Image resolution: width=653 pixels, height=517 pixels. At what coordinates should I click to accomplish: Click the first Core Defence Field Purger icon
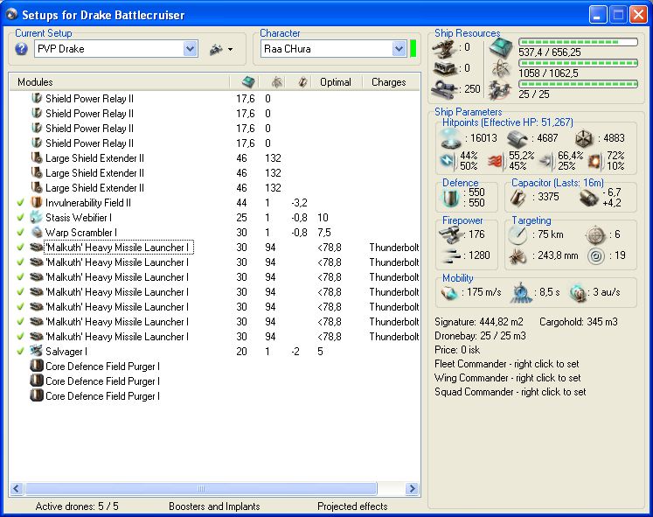[37, 366]
